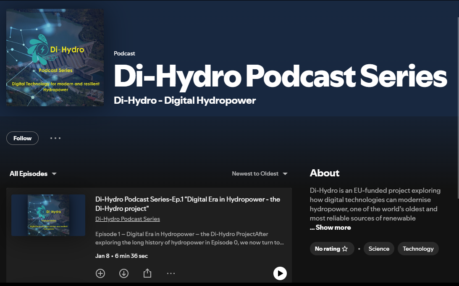Select the Science category tag
This screenshot has width=459, height=286.
(379, 249)
